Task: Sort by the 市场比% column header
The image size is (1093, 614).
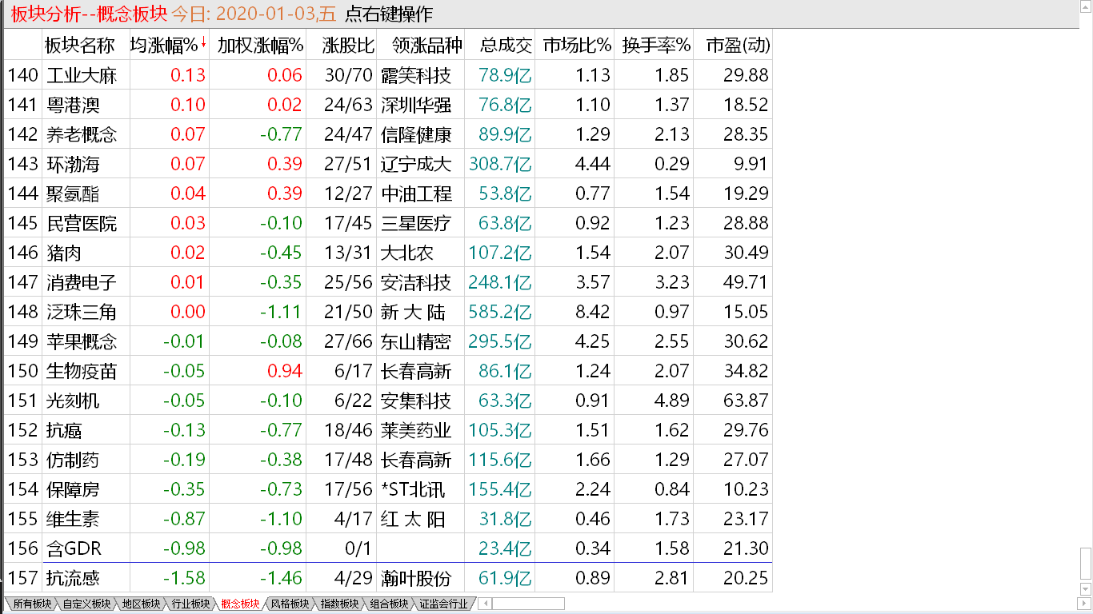Action: (x=576, y=45)
